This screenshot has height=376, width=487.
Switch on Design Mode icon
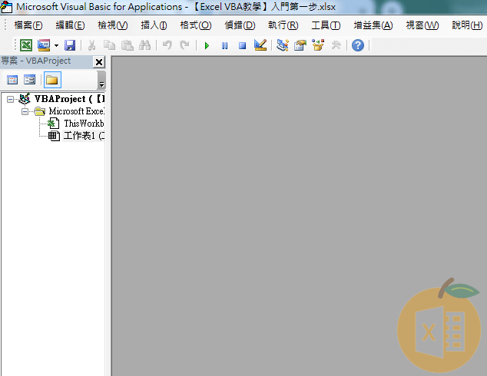260,45
